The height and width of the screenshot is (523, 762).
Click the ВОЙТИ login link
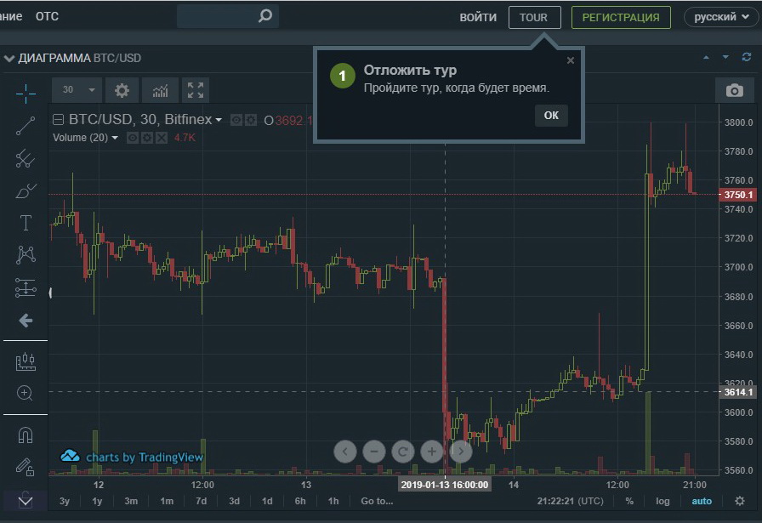coord(478,18)
